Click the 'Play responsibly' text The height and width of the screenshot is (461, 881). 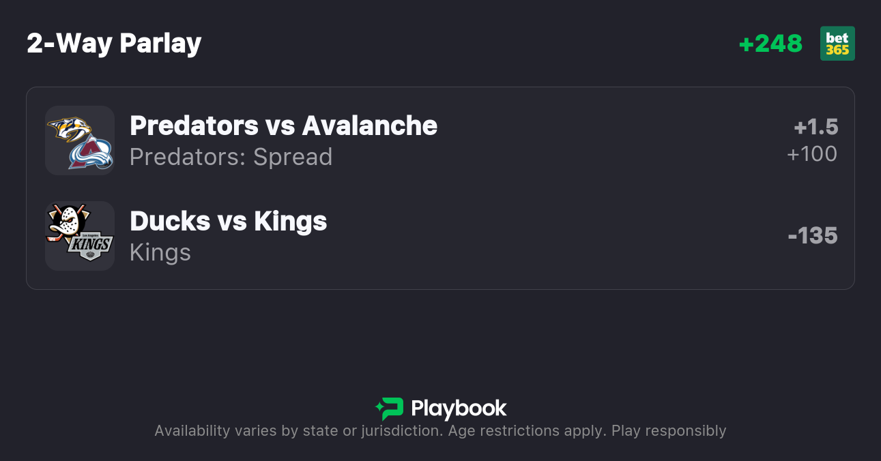pos(669,431)
